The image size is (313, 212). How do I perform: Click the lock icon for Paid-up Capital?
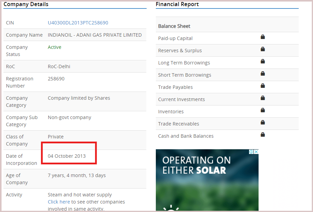263,37
